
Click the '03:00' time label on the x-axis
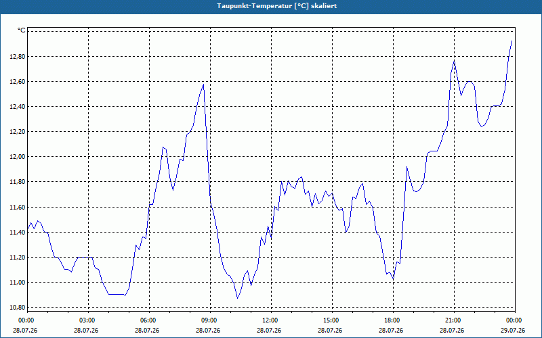[x=89, y=320]
